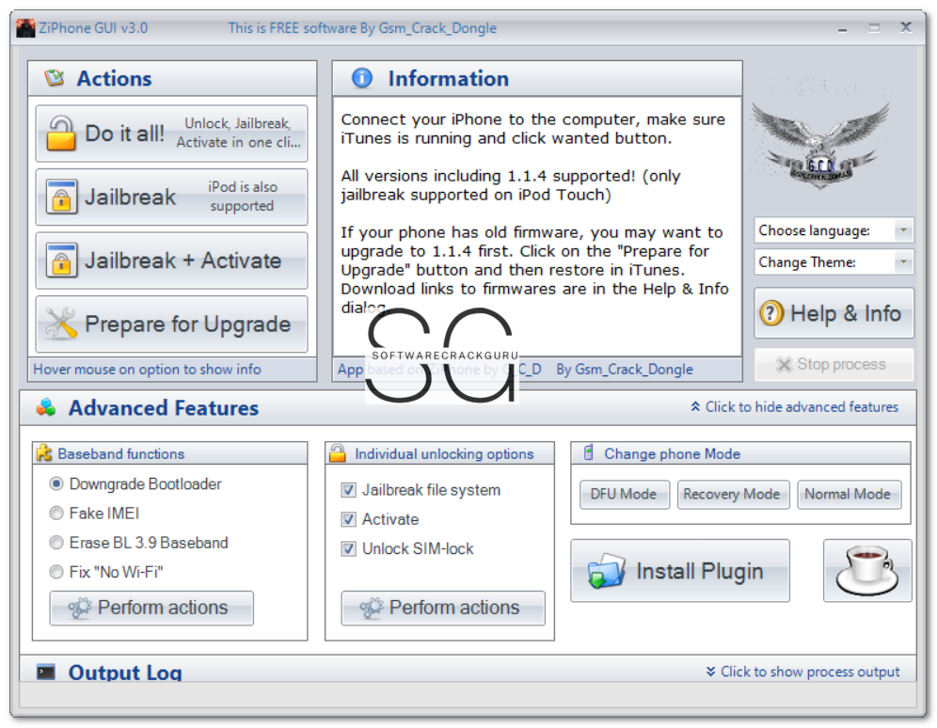
Task: Click the Change phone Mode group label
Action: pos(673,453)
